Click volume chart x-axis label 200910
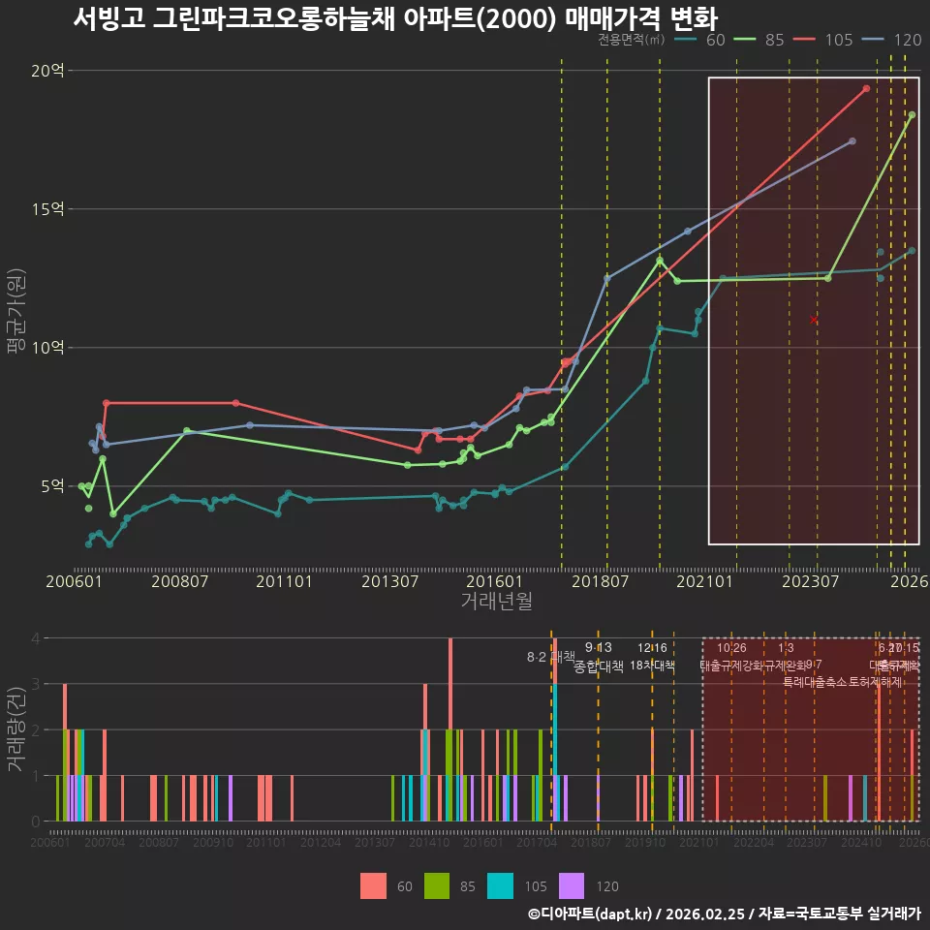The height and width of the screenshot is (930, 930). 213,842
